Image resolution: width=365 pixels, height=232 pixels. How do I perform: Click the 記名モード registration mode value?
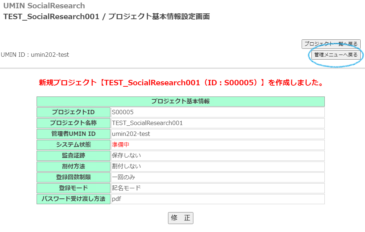click(x=126, y=188)
